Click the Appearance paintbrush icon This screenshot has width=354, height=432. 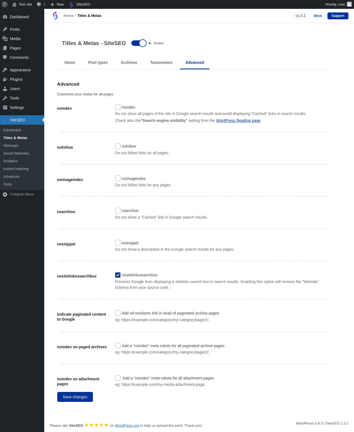(5, 70)
